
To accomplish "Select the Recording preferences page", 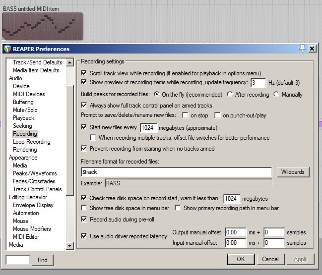I will pyautogui.click(x=25, y=134).
